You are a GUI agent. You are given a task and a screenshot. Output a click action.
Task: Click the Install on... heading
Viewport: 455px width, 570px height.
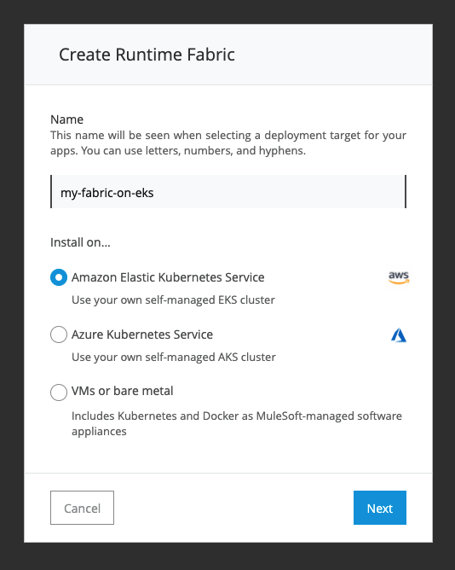click(80, 242)
